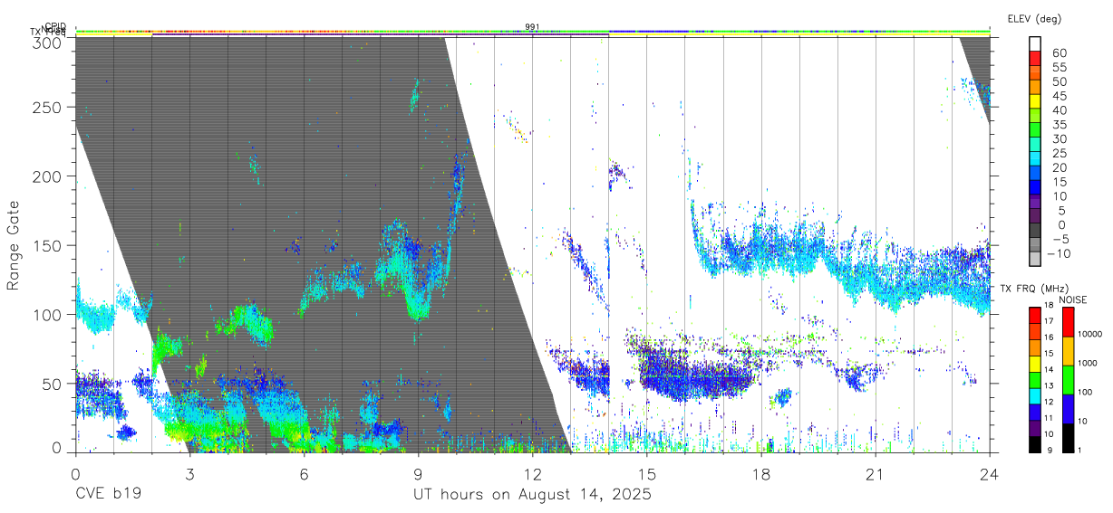Viewport: 1113px width, 513px height.
Task: Click the yellow segment of the ELEV color bar
Action: [1035, 101]
